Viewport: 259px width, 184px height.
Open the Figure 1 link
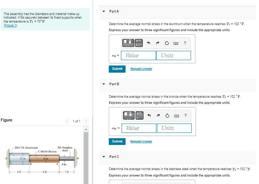pyautogui.click(x=10, y=25)
